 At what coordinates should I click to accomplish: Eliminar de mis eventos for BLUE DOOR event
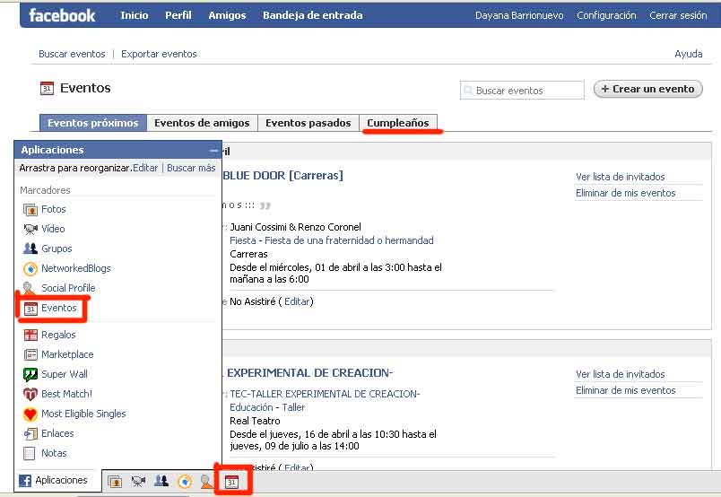coord(625,193)
